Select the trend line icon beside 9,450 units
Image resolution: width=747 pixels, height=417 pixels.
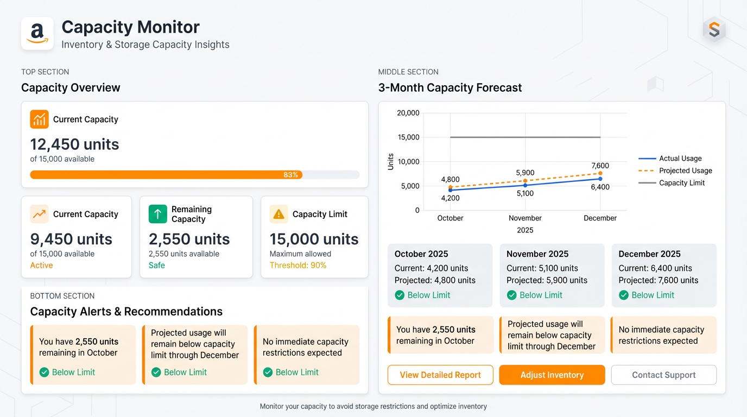pyautogui.click(x=37, y=214)
